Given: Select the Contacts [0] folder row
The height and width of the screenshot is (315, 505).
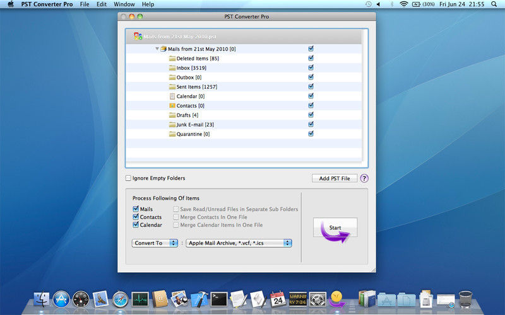Looking at the screenshot, I should pyautogui.click(x=244, y=105).
